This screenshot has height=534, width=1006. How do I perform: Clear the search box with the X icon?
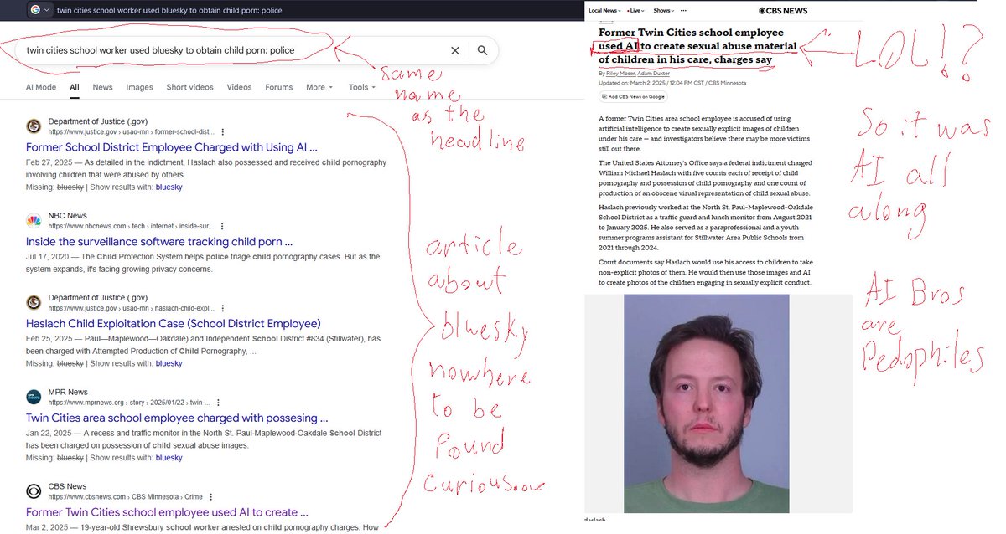[x=455, y=50]
